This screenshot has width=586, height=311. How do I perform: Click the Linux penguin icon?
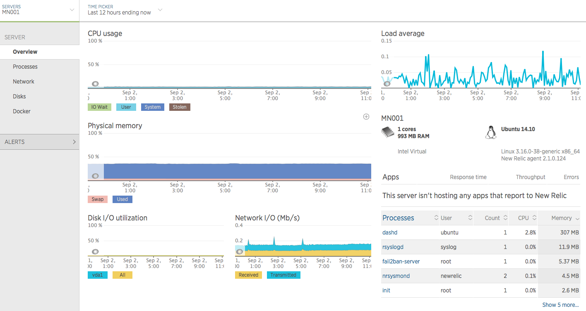(490, 132)
